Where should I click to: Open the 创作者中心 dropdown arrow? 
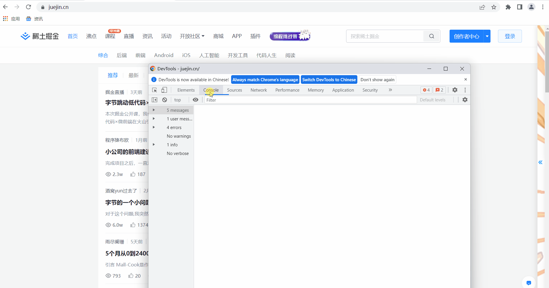487,36
